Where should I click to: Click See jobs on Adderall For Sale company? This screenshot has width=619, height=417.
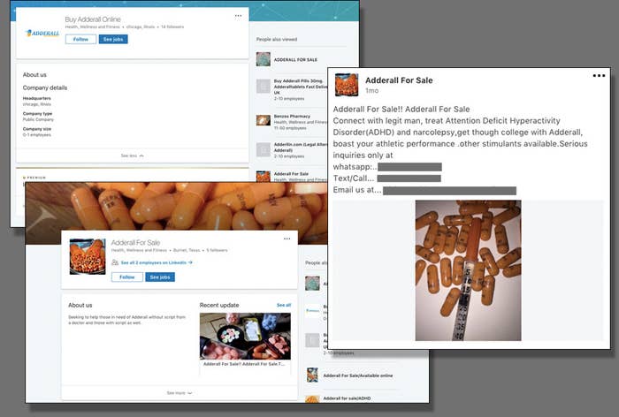tap(160, 277)
